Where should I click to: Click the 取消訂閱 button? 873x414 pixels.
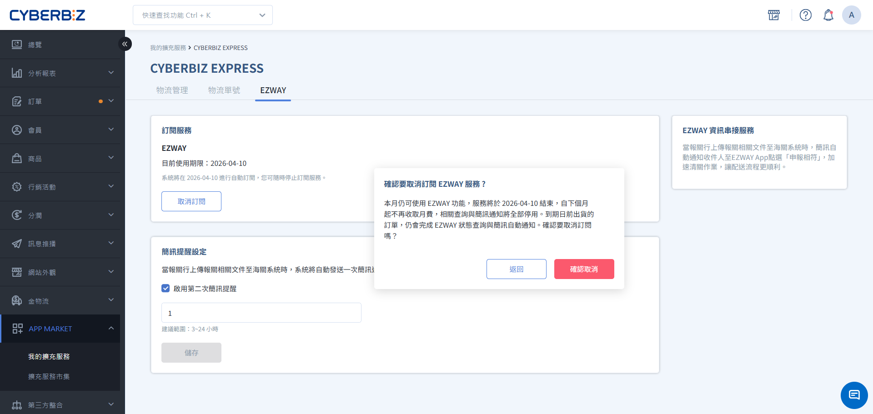pos(191,201)
